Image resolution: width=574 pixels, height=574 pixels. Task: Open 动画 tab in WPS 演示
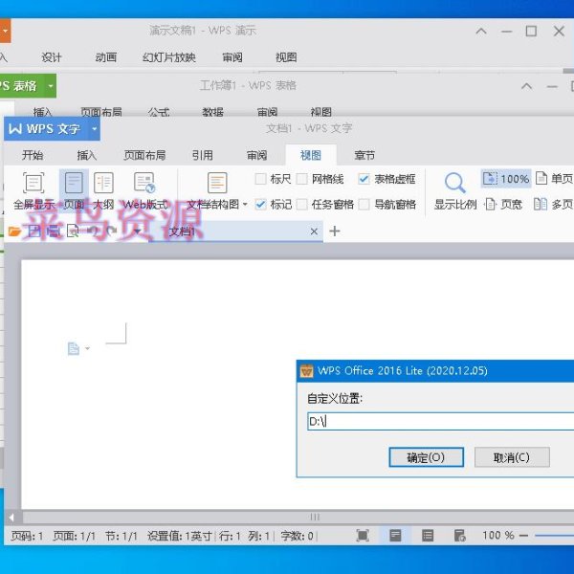[106, 57]
